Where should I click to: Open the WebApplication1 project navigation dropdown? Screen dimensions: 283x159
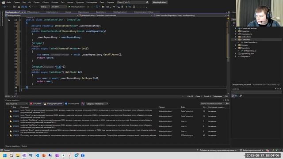coord(42,15)
